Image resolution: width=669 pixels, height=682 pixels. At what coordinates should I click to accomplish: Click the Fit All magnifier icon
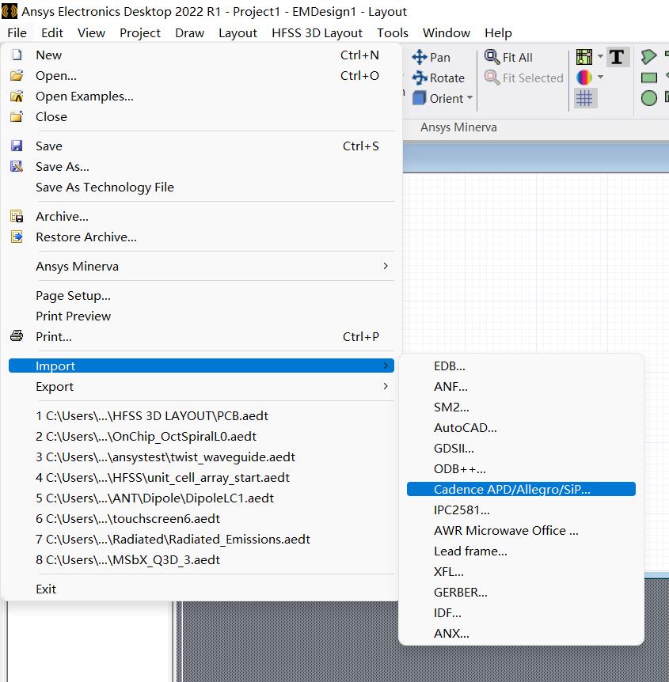point(493,56)
